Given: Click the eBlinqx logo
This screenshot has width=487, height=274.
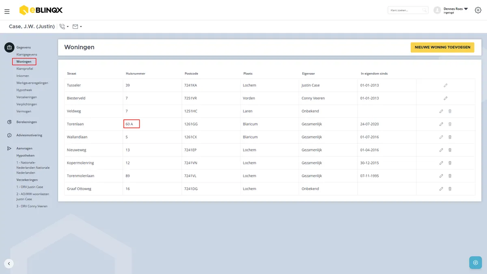Looking at the screenshot, I should pyautogui.click(x=41, y=10).
